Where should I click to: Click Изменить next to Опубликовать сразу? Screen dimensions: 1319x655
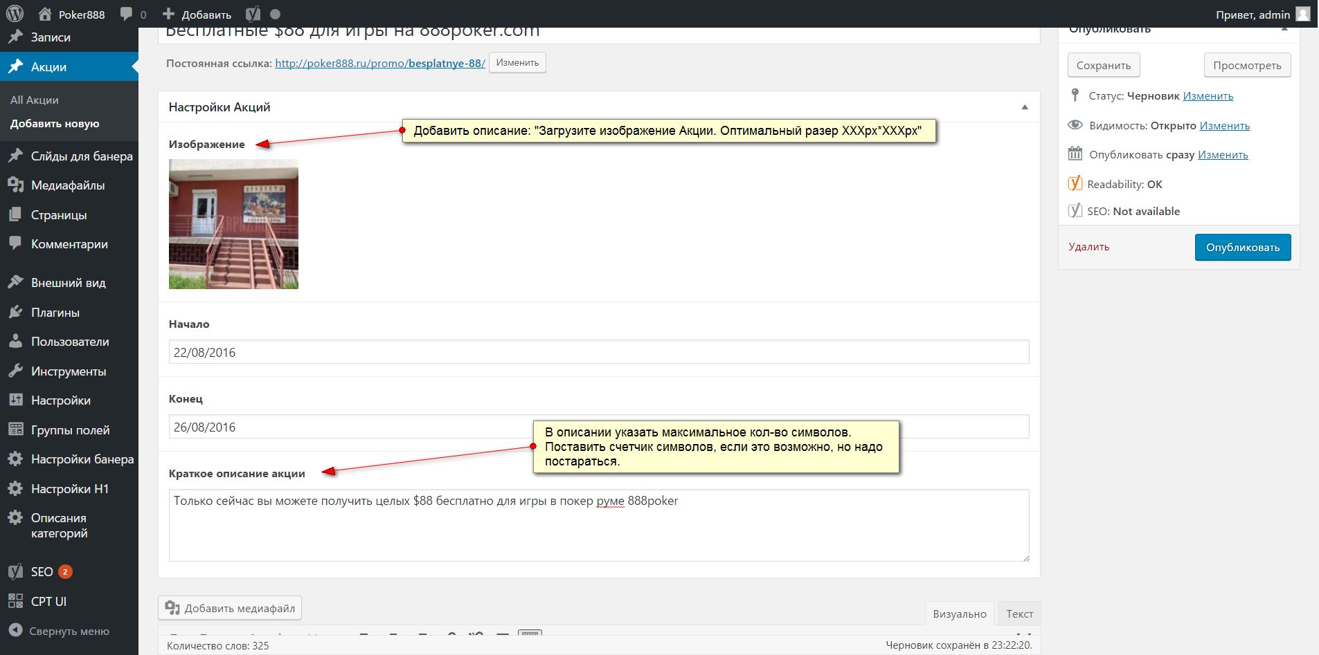tap(1223, 154)
